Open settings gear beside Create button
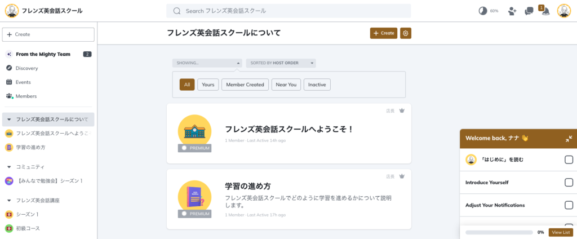The image size is (577, 239). coord(406,33)
